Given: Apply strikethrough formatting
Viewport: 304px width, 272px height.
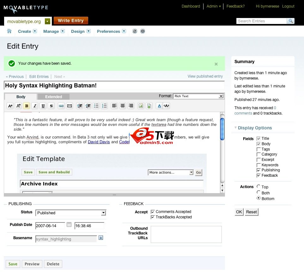Looking at the screenshot, I should pos(51,106).
